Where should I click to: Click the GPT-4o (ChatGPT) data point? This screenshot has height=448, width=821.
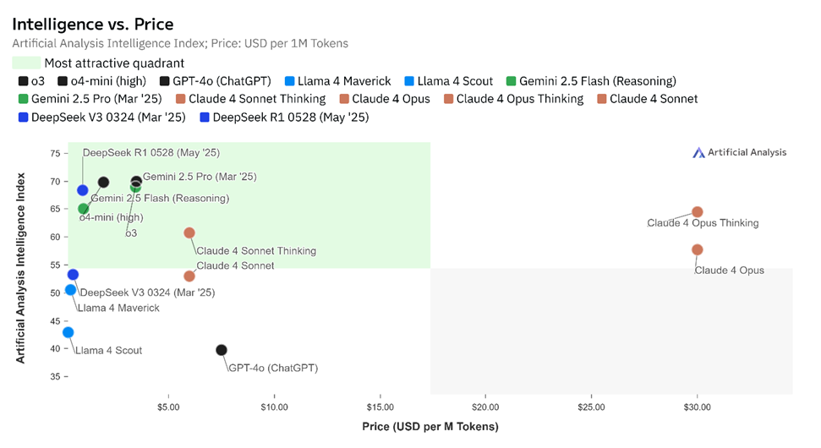(222, 350)
